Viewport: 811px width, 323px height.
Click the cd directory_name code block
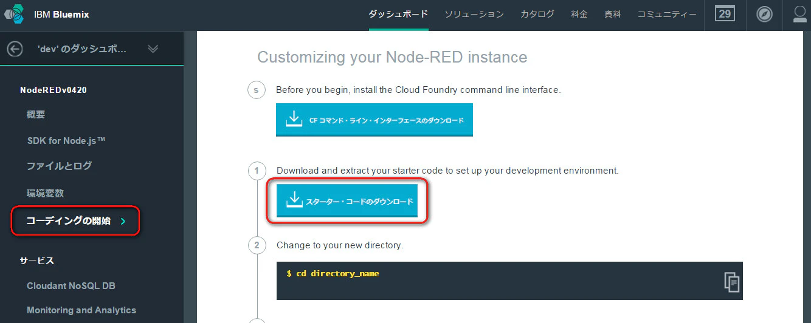pyautogui.click(x=509, y=280)
